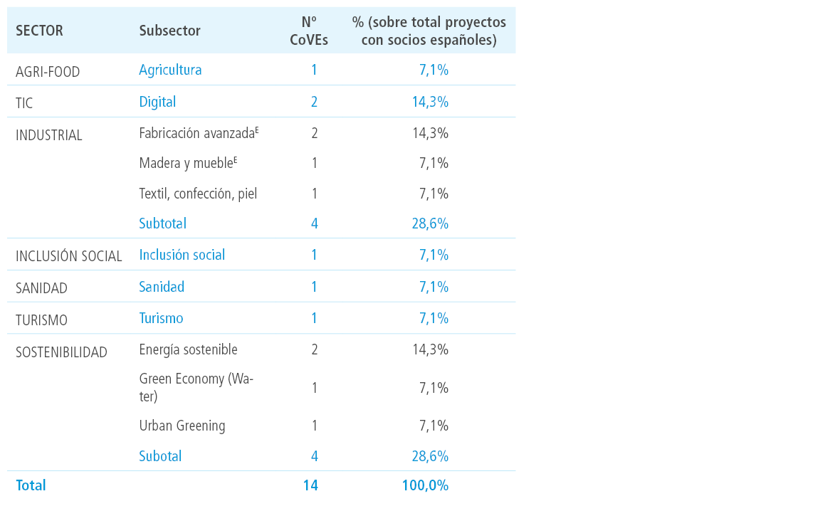The width and height of the screenshot is (840, 506).
Task: Select the 100,0% total percentage cell
Action: (x=426, y=485)
